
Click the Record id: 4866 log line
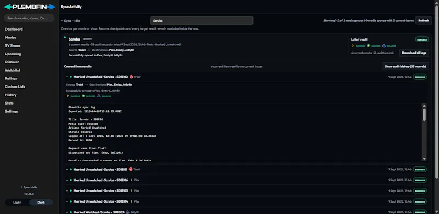[x=80, y=140]
